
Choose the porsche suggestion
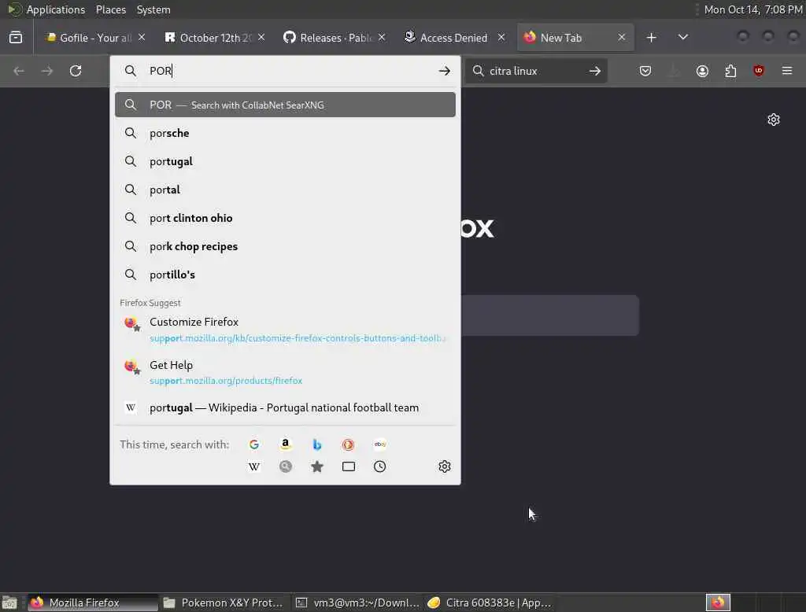[285, 133]
